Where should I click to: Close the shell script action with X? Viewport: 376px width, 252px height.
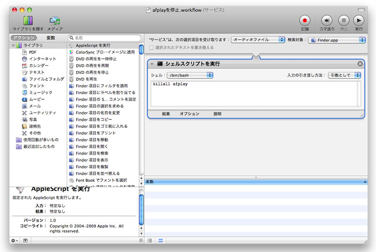[360, 63]
